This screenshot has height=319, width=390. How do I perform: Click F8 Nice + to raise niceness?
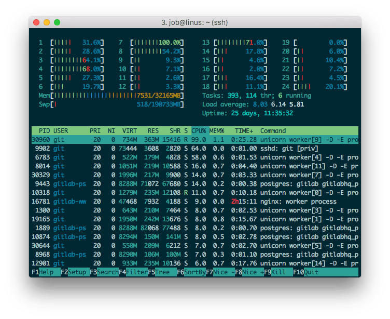249,272
